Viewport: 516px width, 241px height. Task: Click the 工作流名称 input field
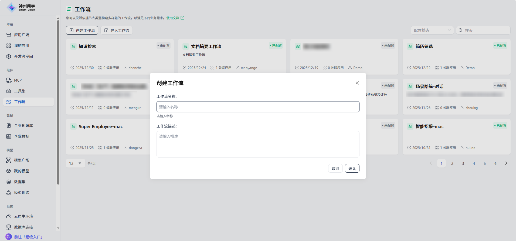(258, 107)
